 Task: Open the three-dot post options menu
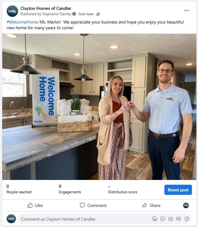[187, 10]
